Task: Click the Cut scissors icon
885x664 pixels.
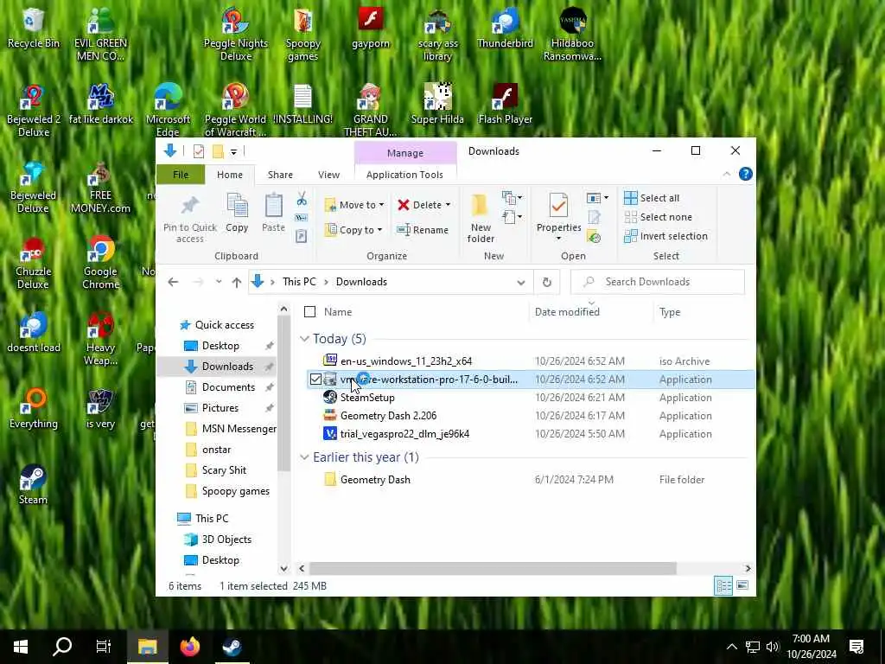Action: click(302, 199)
